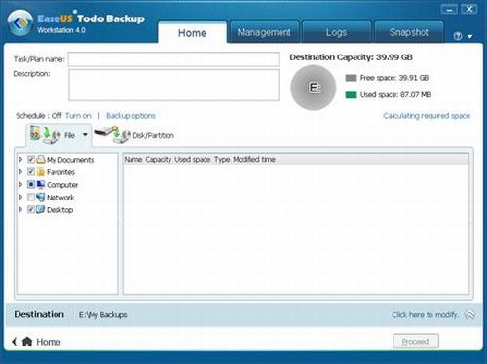This screenshot has width=487, height=364.
Task: Open the dropdown arrow next to help
Action: coord(470,37)
